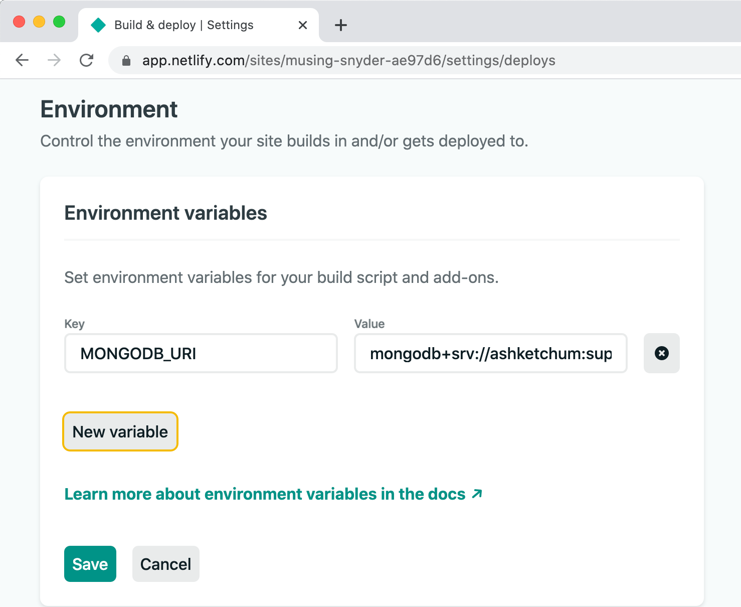
Task: Click the New variable button
Action: click(120, 431)
